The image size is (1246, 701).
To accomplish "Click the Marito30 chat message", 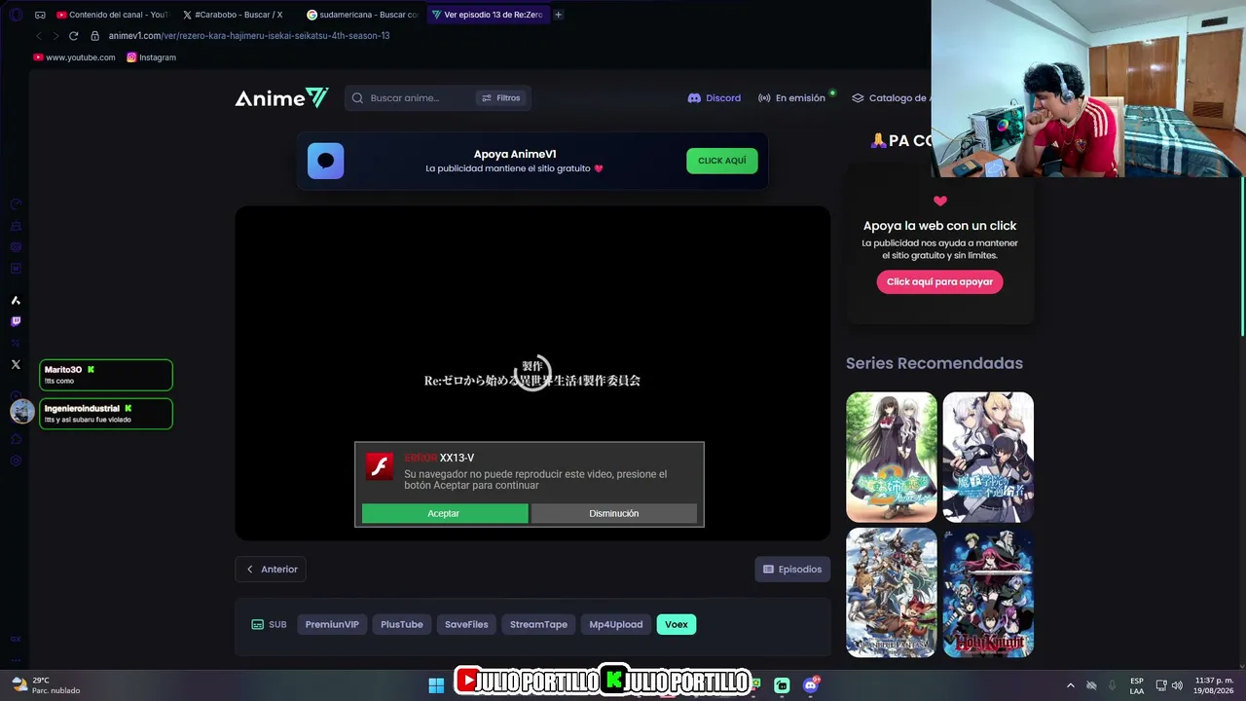I will click(106, 375).
